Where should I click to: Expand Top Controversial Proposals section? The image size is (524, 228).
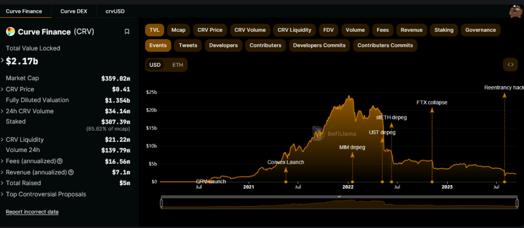pyautogui.click(x=3, y=194)
